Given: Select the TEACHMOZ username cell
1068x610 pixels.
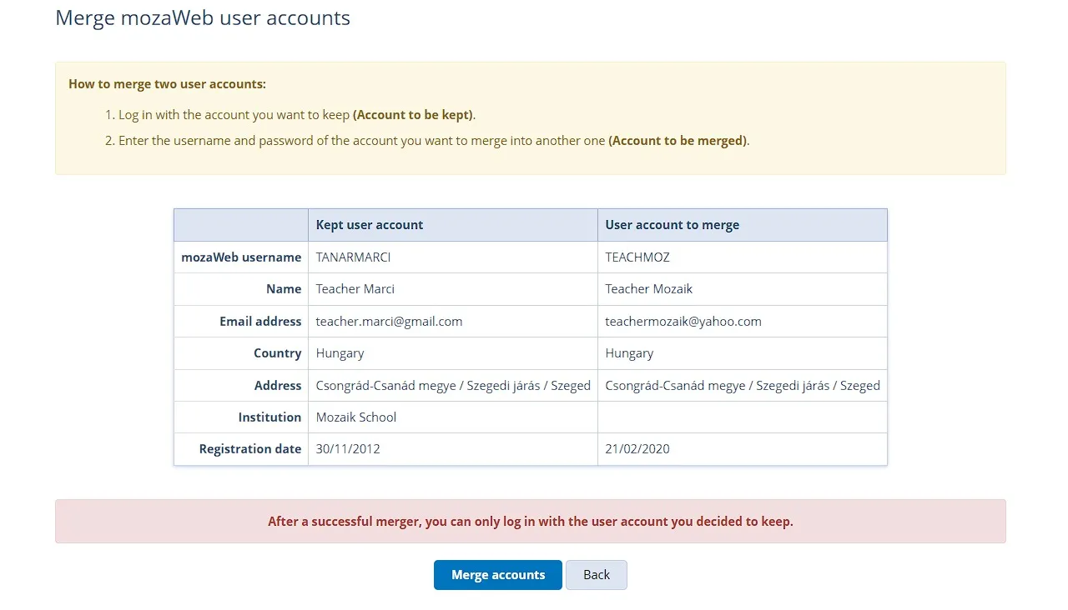Looking at the screenshot, I should click(x=637, y=257).
